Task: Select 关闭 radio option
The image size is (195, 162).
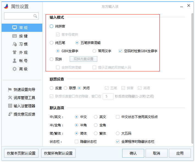Action: point(79,88)
